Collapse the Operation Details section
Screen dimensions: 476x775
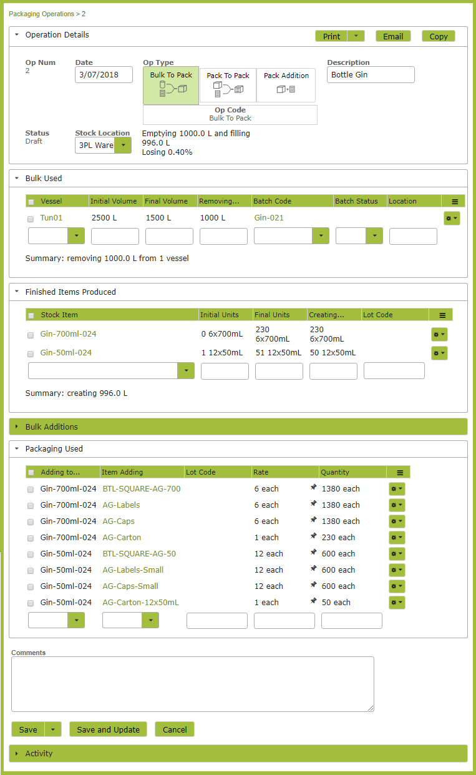coord(17,35)
